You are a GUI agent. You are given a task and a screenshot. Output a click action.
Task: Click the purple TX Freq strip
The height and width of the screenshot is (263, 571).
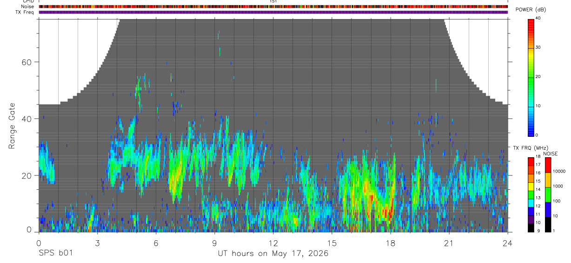pos(273,12)
